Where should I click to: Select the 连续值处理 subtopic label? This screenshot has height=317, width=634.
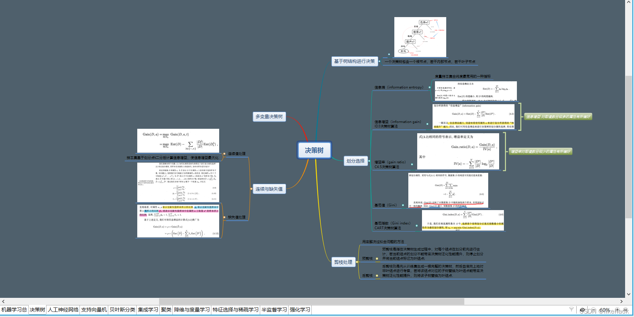(237, 154)
